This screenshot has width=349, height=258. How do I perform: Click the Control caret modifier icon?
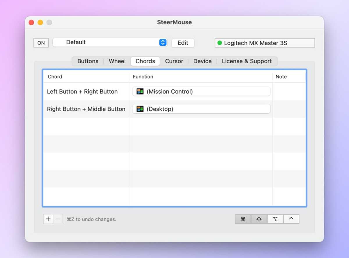[291, 219]
